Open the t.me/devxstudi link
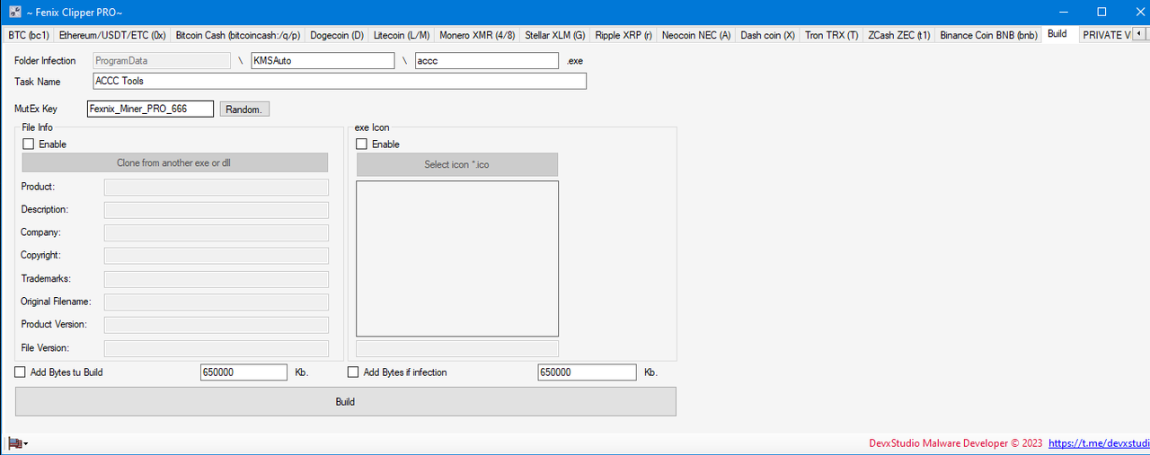 click(1099, 443)
